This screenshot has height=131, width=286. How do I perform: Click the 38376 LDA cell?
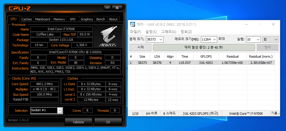click(x=157, y=63)
